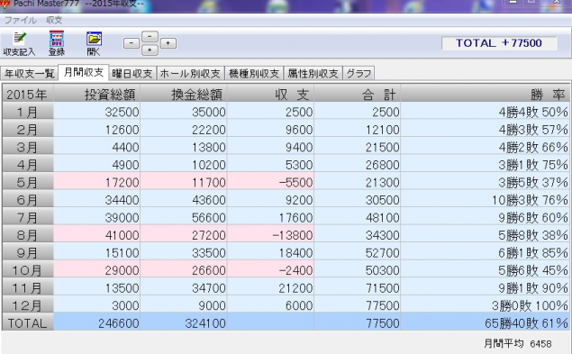572x354 pixels.
Task: Select the 9月 row header
Action: coord(28,252)
